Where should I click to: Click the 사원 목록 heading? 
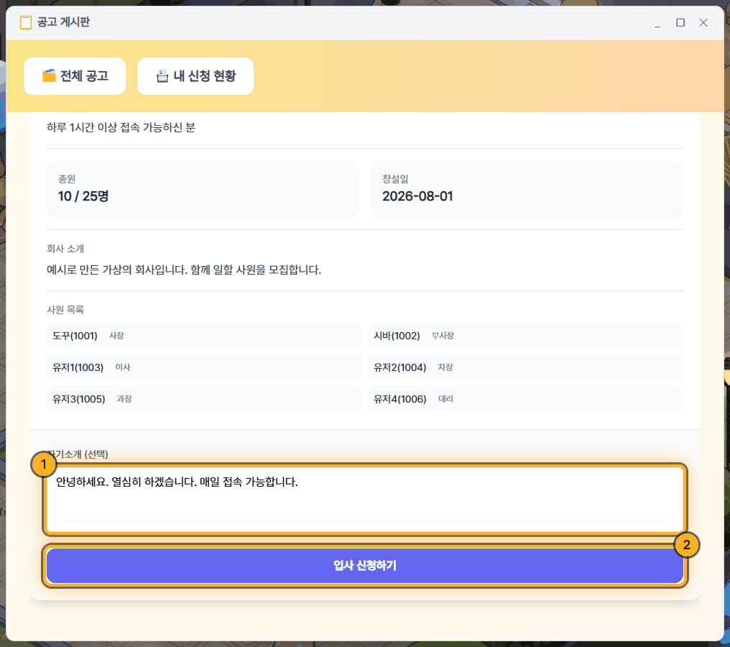tap(65, 310)
